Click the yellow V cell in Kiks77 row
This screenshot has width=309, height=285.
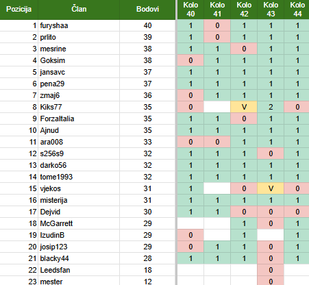(244, 107)
